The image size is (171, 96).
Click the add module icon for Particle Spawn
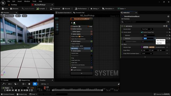(x=91, y=41)
